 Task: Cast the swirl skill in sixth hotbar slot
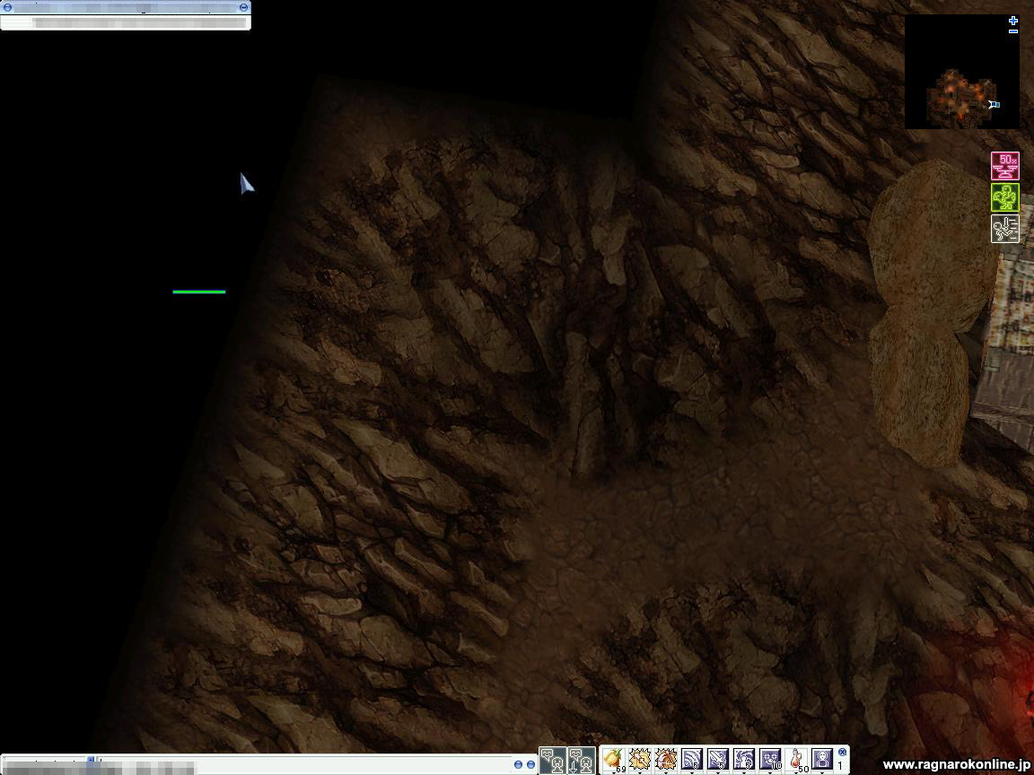coord(744,759)
